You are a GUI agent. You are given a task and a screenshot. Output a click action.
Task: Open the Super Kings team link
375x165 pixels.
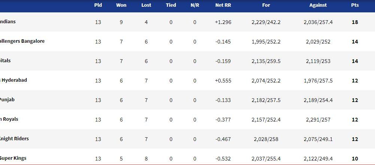13,158
